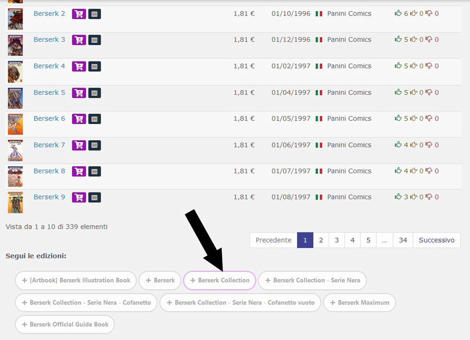Click the purple cart icon for Berserk 9
The width and height of the screenshot is (470, 340).
(x=78, y=198)
